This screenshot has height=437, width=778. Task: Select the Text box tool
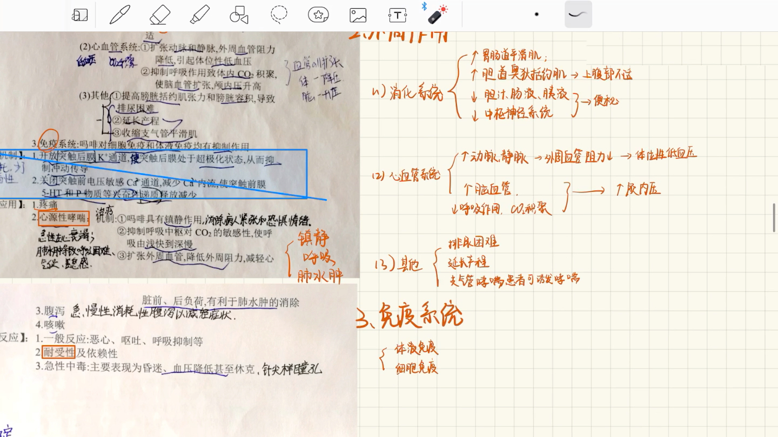click(x=398, y=15)
